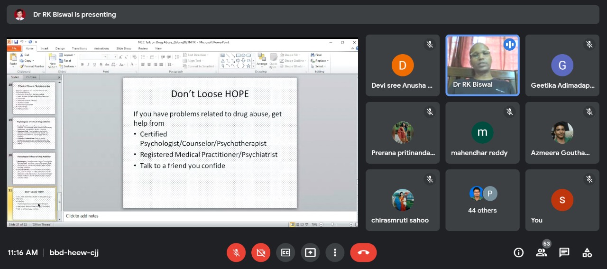Turn on the camera in Meet
607x269 pixels.
click(261, 252)
